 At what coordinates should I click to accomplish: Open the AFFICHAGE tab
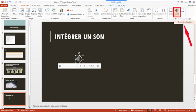(99, 6)
